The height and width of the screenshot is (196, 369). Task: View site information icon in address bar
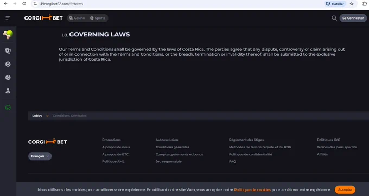tap(35, 4)
